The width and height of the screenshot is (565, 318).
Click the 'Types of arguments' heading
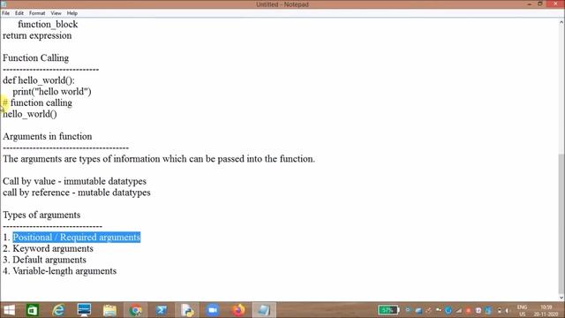pyautogui.click(x=41, y=215)
